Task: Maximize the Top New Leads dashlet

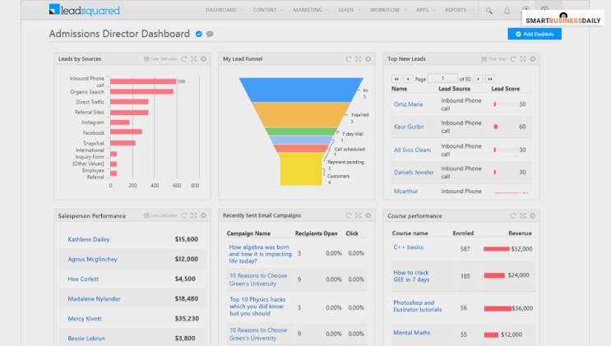Action: point(523,59)
